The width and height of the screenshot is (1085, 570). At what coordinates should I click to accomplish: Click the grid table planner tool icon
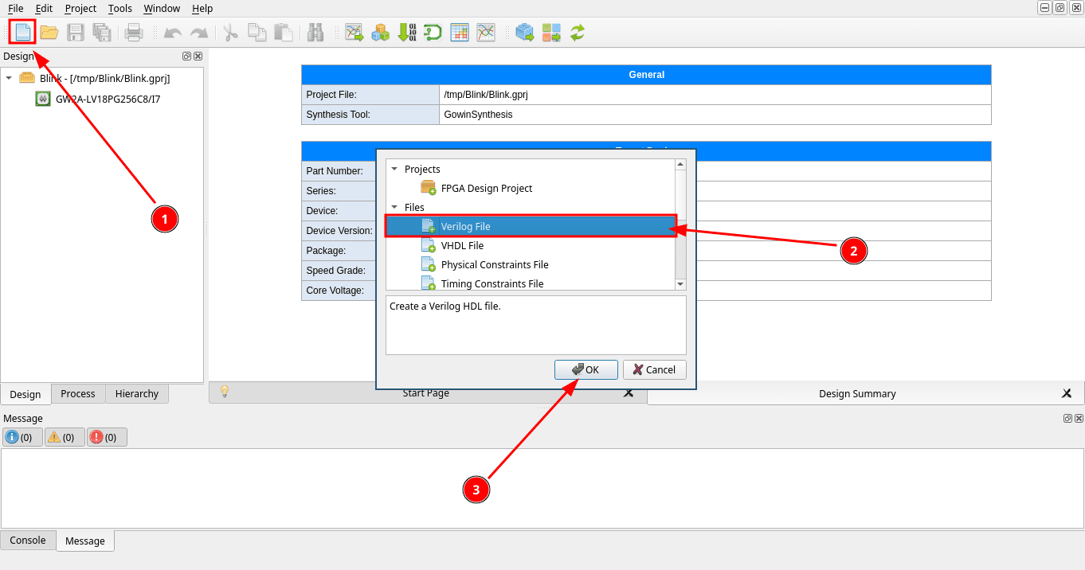point(460,32)
